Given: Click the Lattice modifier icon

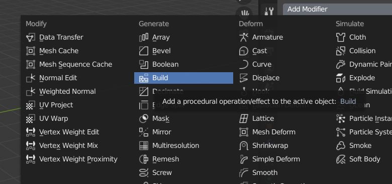Looking at the screenshot, I should click(244, 119).
